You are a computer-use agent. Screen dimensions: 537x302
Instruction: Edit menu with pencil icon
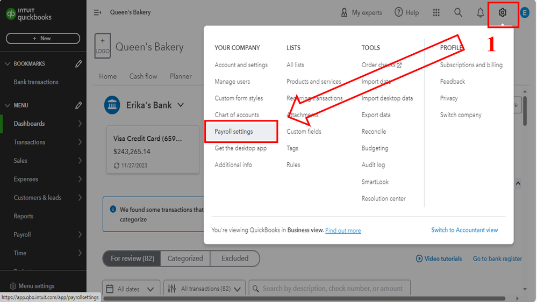pyautogui.click(x=78, y=105)
